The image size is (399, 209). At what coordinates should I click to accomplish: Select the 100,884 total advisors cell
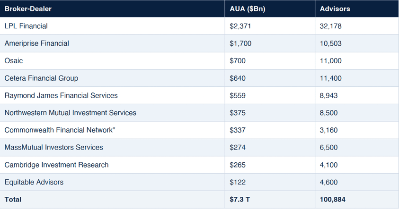click(333, 200)
